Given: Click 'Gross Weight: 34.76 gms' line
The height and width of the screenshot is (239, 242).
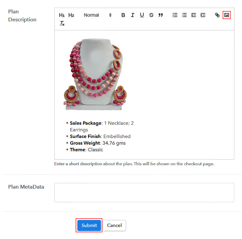Looking at the screenshot, I should (x=98, y=143).
